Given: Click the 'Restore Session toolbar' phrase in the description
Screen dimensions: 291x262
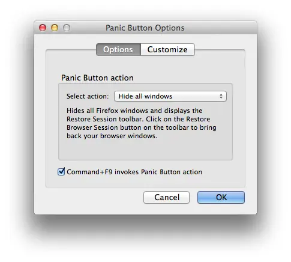Looking at the screenshot, I should coord(104,119).
